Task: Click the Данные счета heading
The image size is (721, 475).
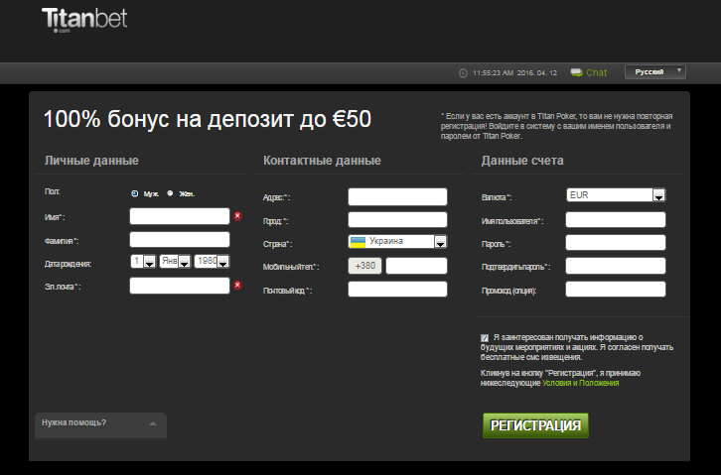Action: click(x=522, y=161)
